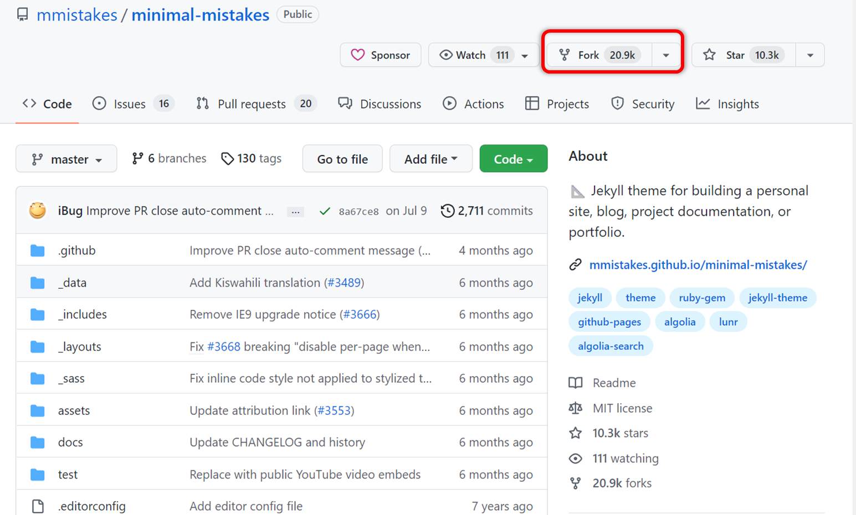Open the MIT license link
856x515 pixels.
coord(611,408)
